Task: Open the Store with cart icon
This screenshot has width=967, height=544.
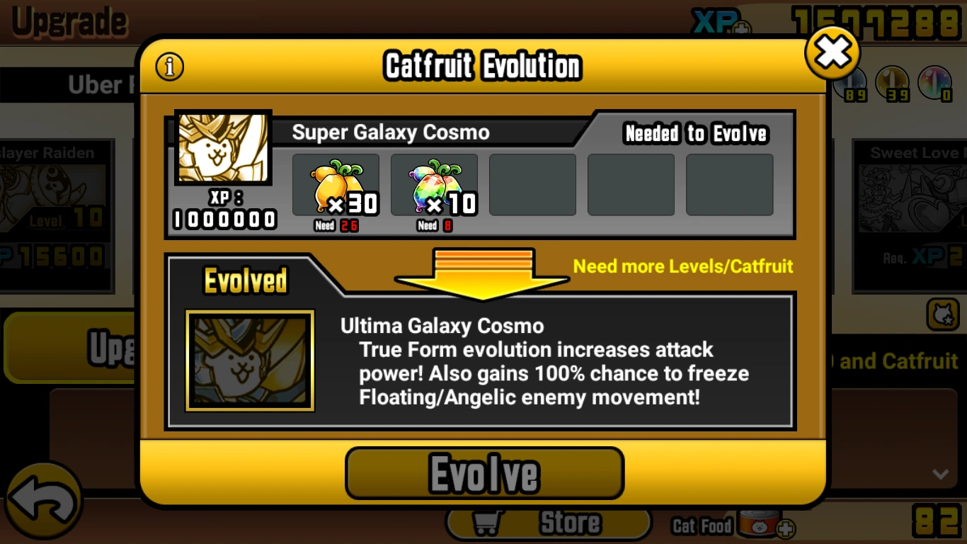Action: pos(549,524)
